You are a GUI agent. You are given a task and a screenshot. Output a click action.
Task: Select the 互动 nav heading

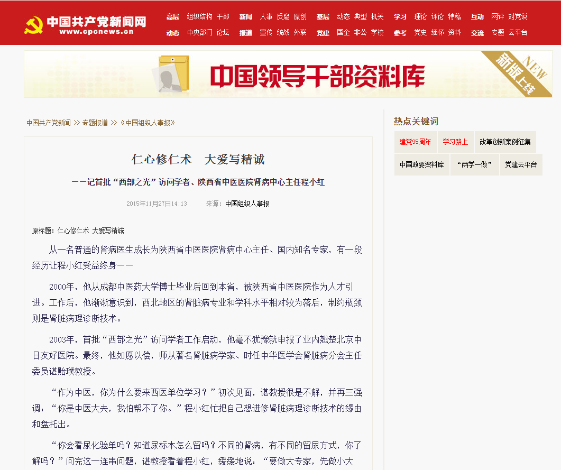point(477,16)
